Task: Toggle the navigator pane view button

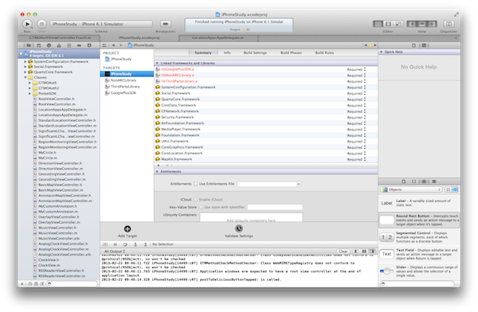Action: [412, 24]
